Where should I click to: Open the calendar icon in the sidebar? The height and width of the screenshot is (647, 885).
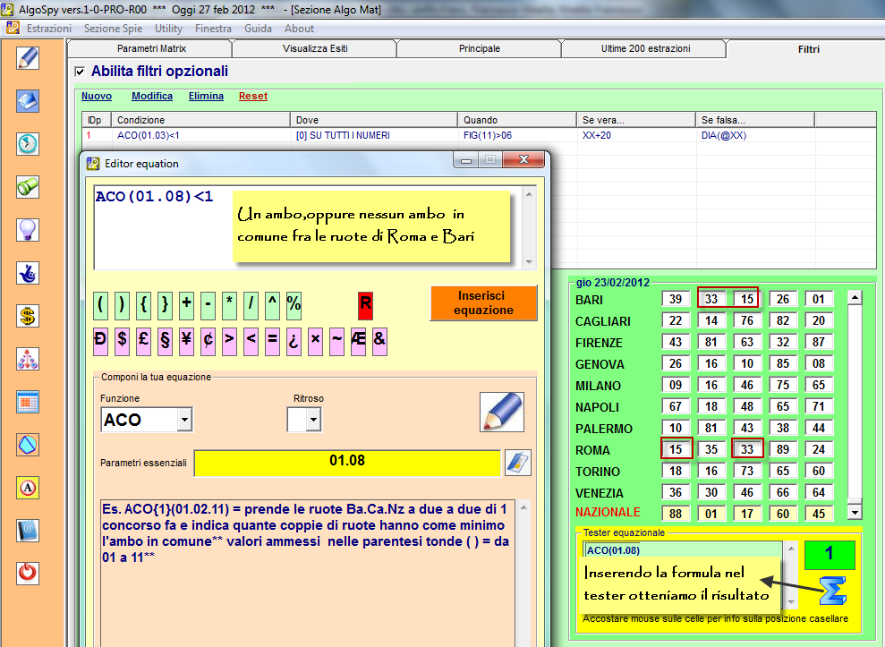coord(28,402)
